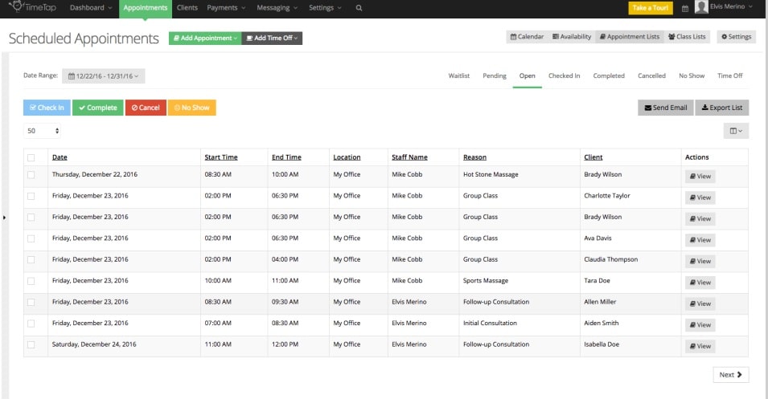Screen dimensions: 768x399
Task: Sort by the Reason column header
Action: pos(474,157)
